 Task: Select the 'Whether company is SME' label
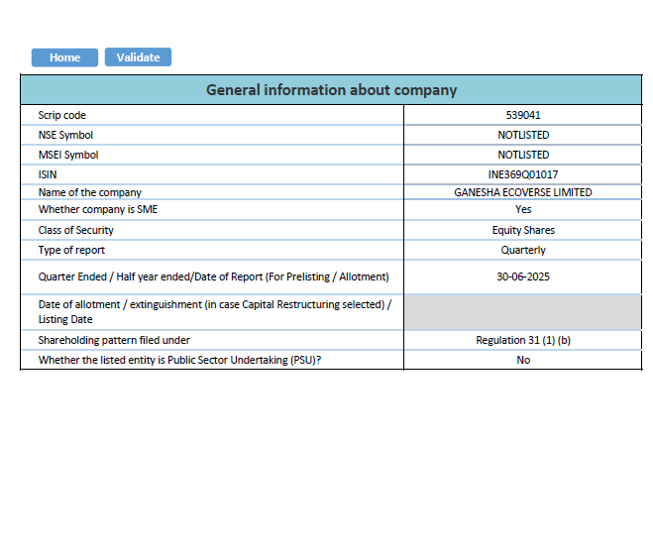(x=99, y=210)
